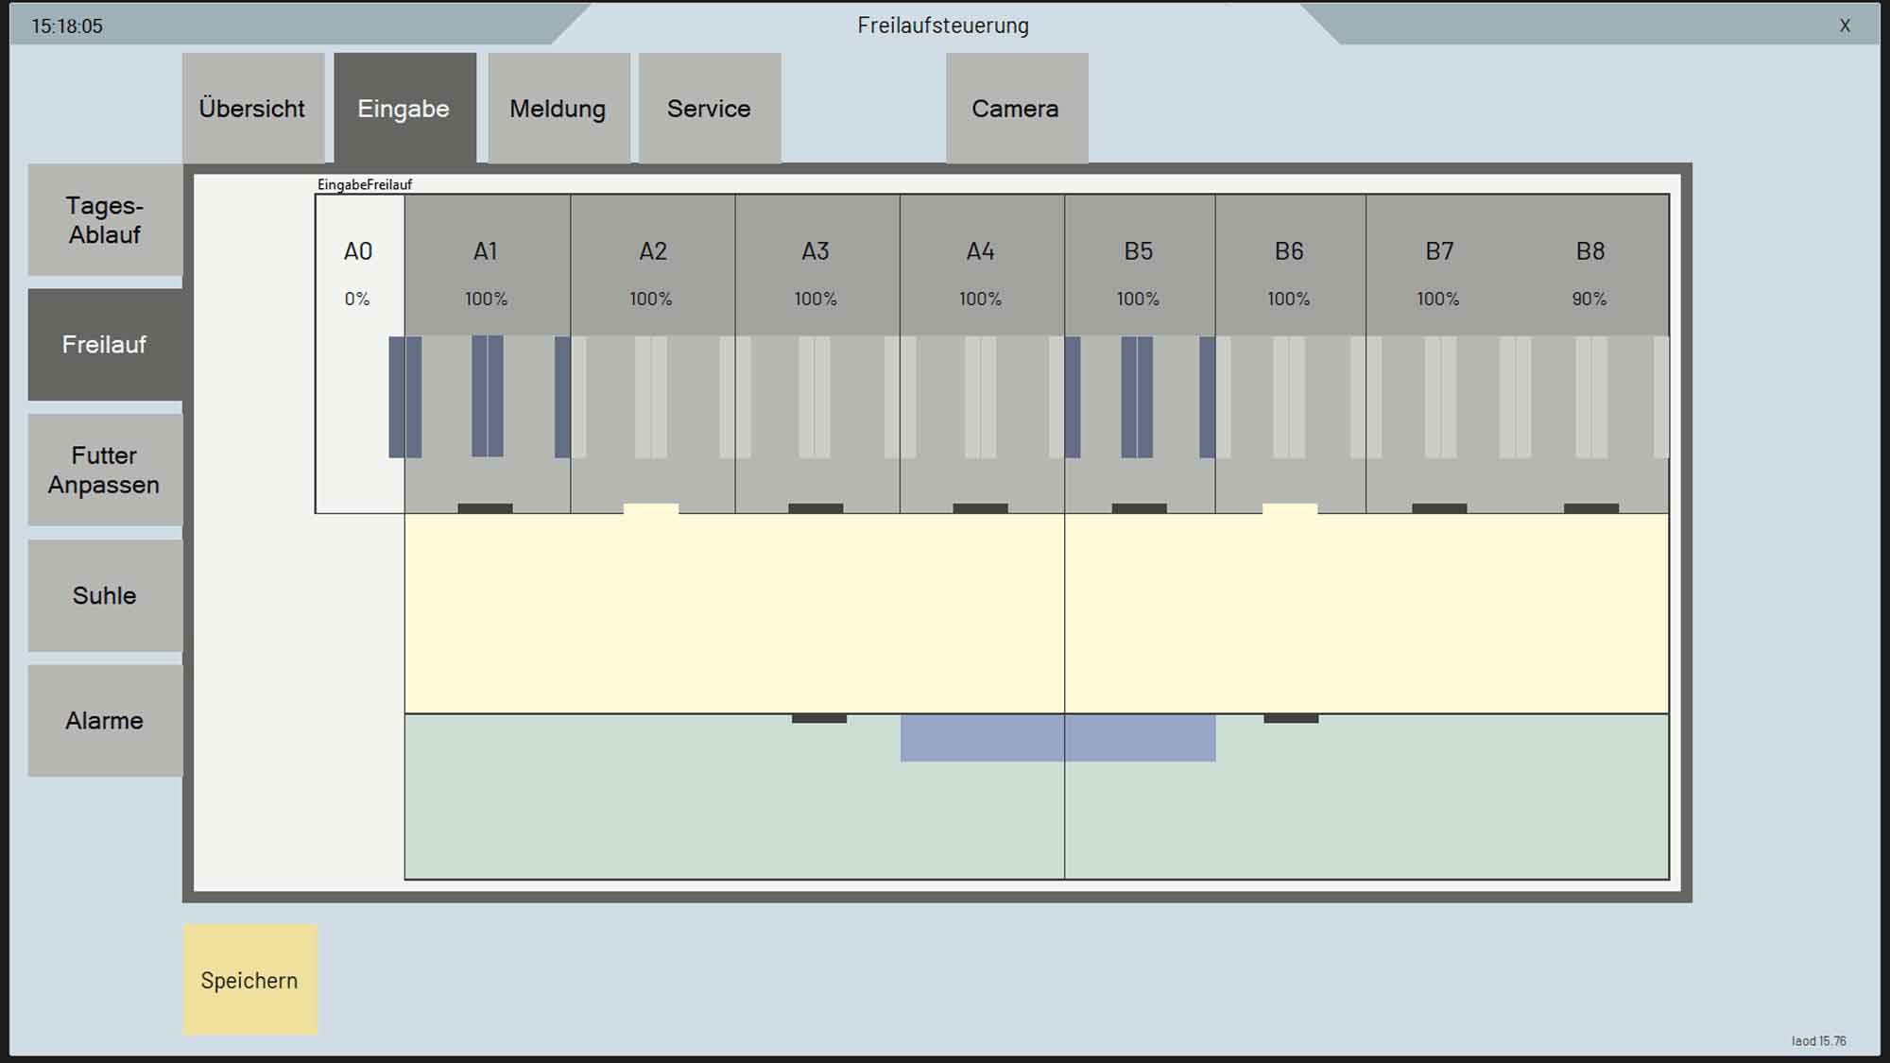The image size is (1890, 1063).
Task: Click the blue Suhle area block
Action: (x=1057, y=738)
